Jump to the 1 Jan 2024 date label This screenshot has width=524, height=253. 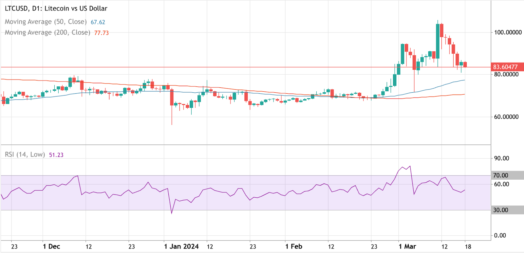(x=181, y=246)
